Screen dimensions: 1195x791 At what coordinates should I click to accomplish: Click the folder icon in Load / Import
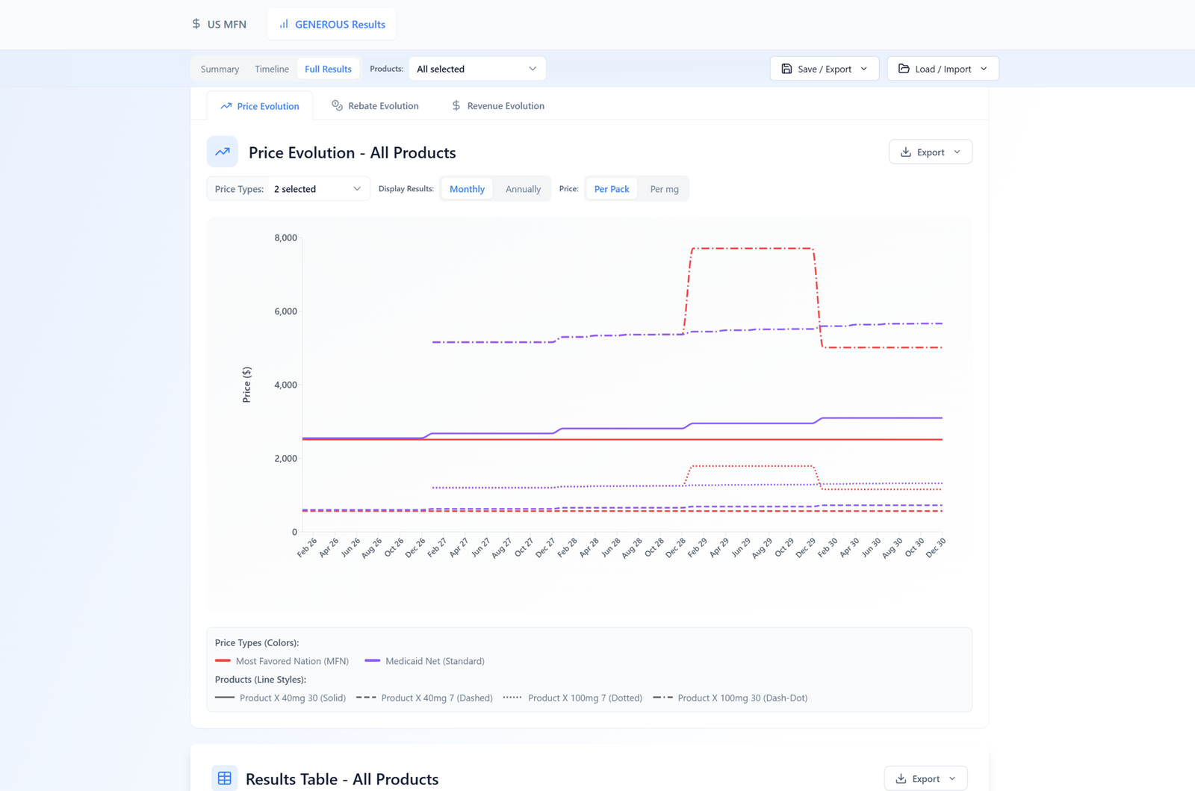pyautogui.click(x=904, y=69)
